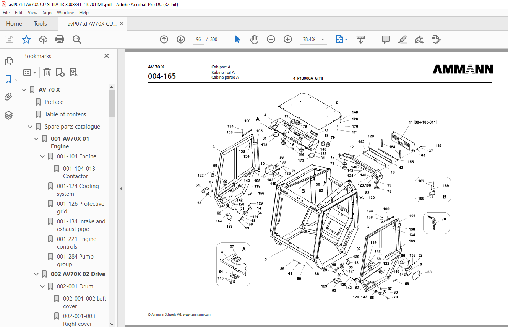
Task: Go to 001-221 Engine controls bookmark
Action: coord(76,243)
